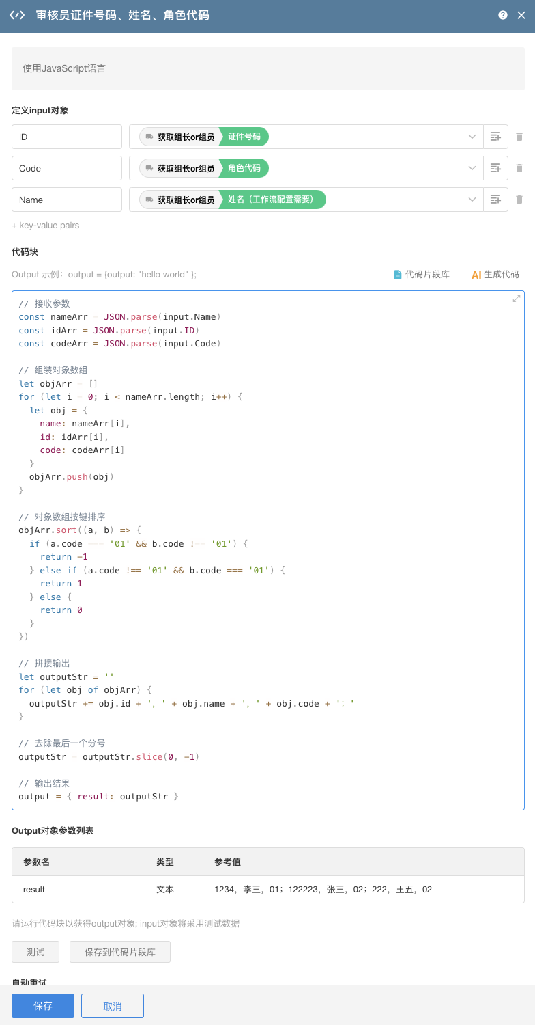
Task: Open the Code value dropdown
Action: (x=472, y=168)
